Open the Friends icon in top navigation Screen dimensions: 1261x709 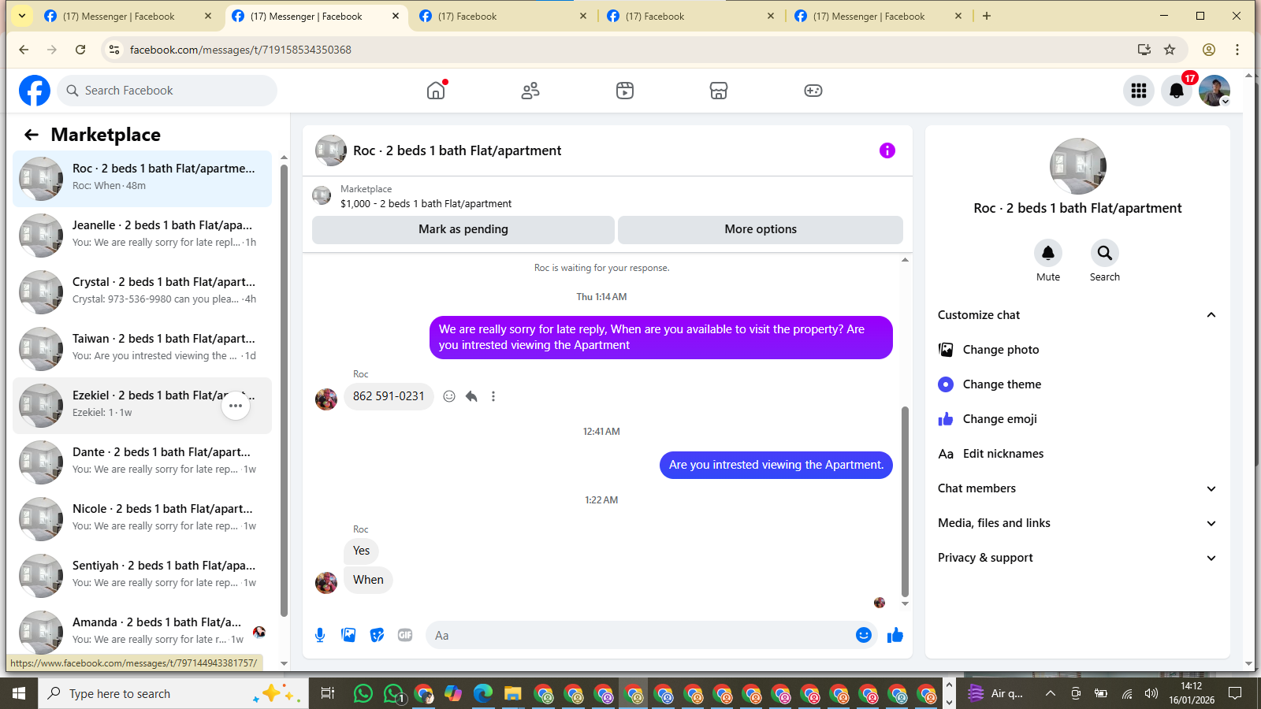pyautogui.click(x=530, y=91)
